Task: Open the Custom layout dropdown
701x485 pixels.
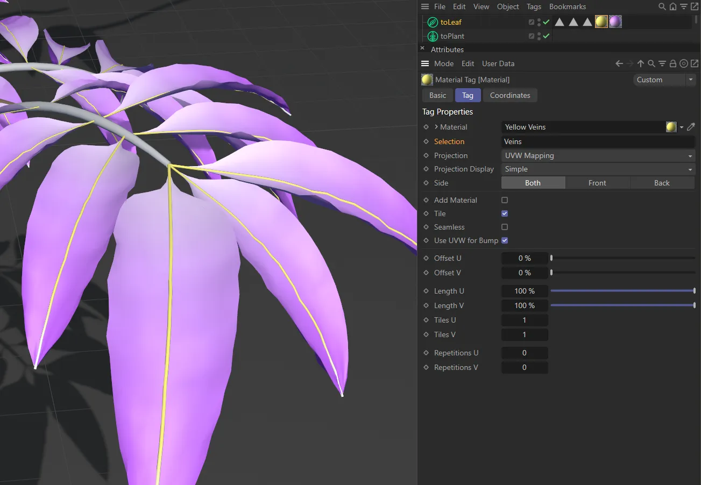Action: pyautogui.click(x=664, y=80)
